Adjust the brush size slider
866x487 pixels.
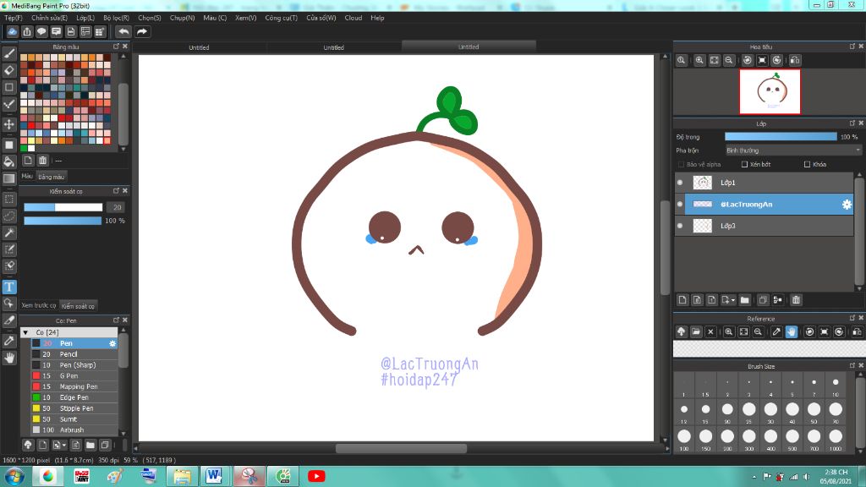click(x=63, y=207)
